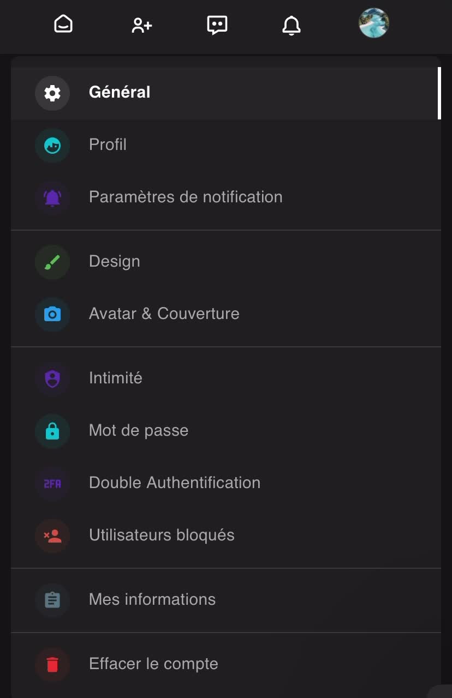Open the notifications bell in top bar
This screenshot has width=452, height=698.
tap(292, 25)
